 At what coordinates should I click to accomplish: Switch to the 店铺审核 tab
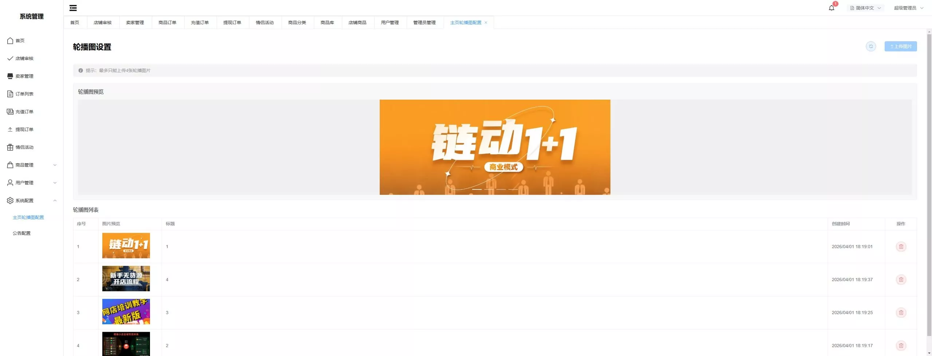coord(103,23)
